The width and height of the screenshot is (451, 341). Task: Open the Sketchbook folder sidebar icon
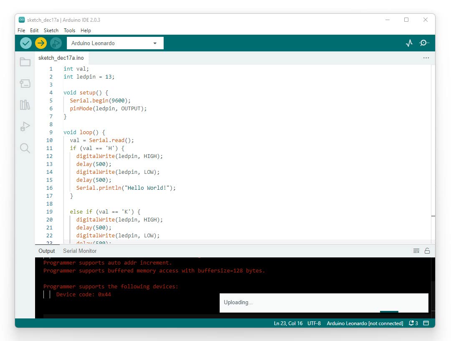(x=25, y=62)
